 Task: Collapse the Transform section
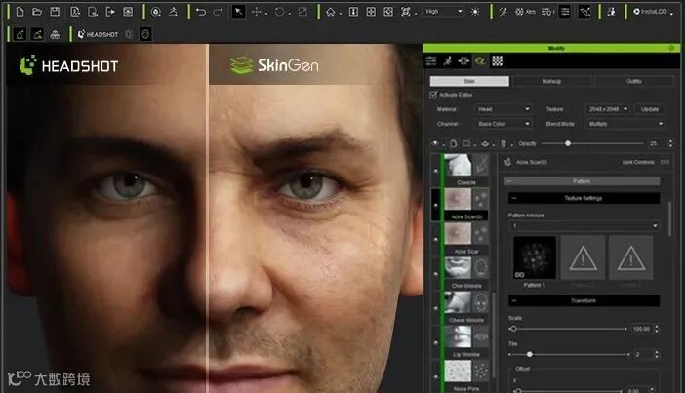tap(584, 301)
